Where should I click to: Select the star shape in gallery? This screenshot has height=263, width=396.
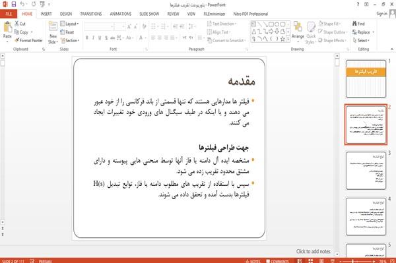282,39
